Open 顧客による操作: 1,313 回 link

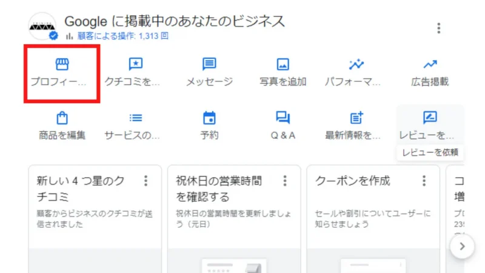(x=123, y=36)
